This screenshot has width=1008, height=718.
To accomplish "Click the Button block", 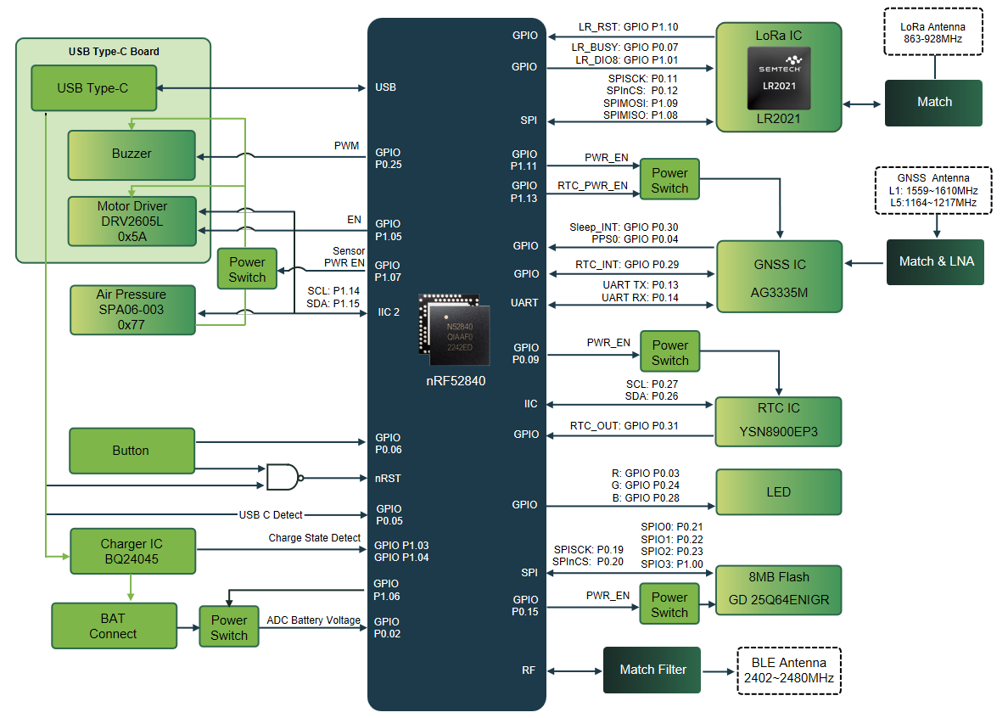I will point(132,451).
